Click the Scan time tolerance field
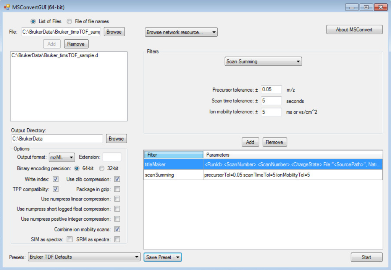This screenshot has width=391, height=270. click(271, 101)
